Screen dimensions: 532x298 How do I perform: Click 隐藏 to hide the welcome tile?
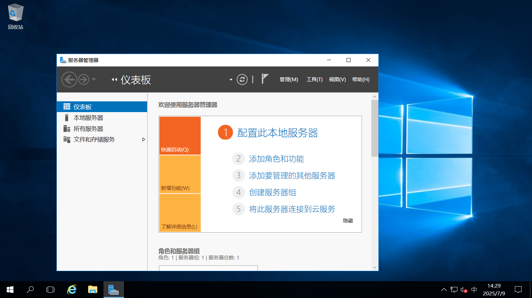(x=348, y=220)
